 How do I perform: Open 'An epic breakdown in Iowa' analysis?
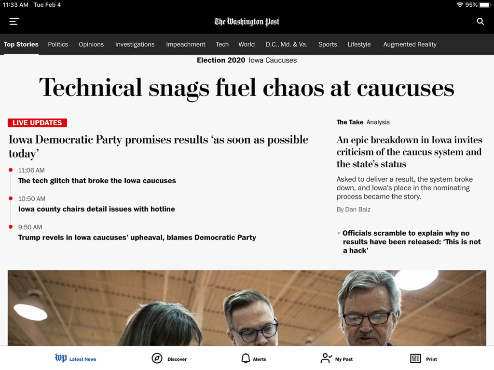pos(409,152)
